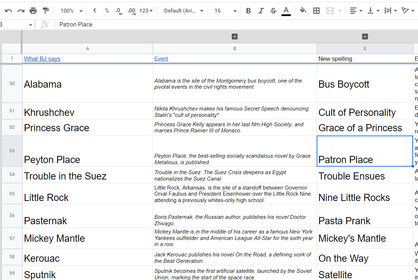This screenshot has height=280, width=418.
Task: Expand hidden columns after column A
Action: coord(235,36)
